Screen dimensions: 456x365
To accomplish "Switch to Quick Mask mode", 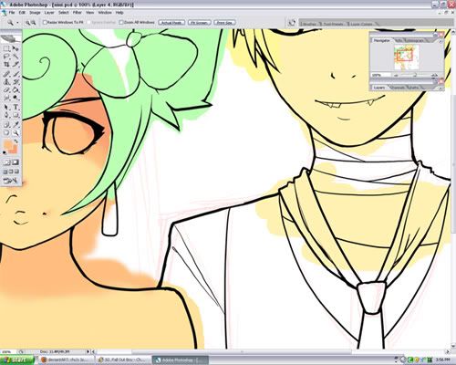I will coord(16,162).
